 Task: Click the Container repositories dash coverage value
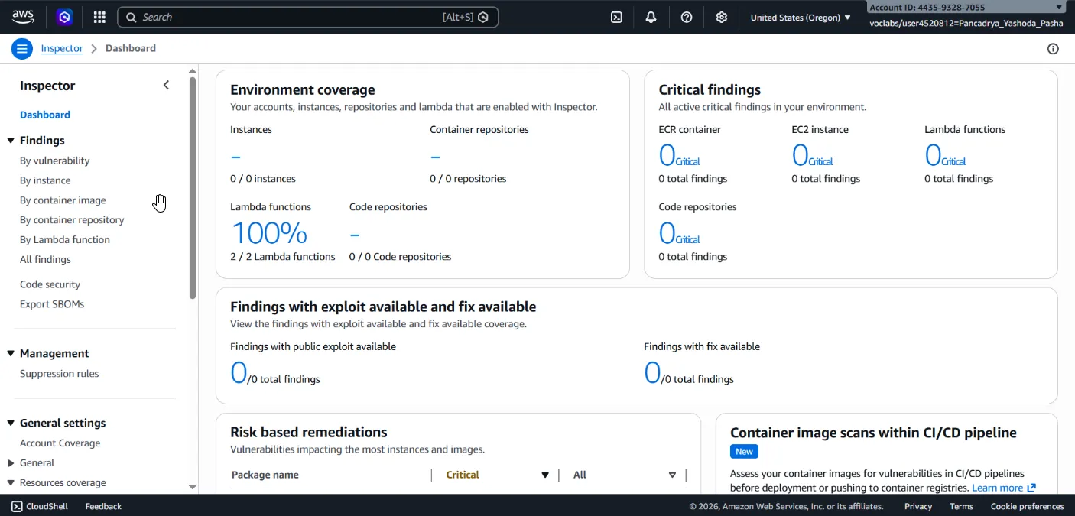(435, 157)
